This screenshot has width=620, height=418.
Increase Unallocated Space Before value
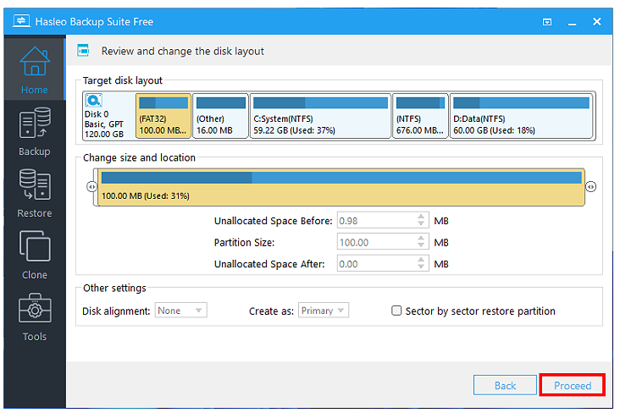[421, 217]
